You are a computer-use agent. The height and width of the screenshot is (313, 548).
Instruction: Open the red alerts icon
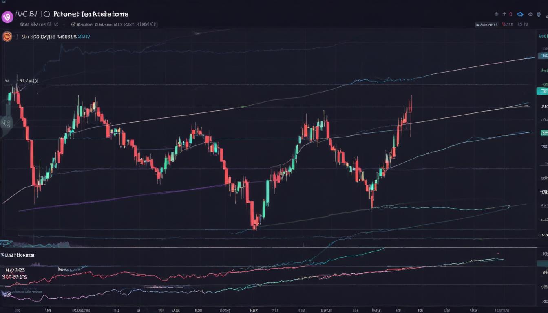coord(511,14)
